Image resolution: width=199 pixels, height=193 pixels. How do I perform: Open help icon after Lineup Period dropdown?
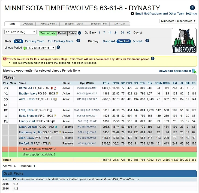click(x=58, y=47)
